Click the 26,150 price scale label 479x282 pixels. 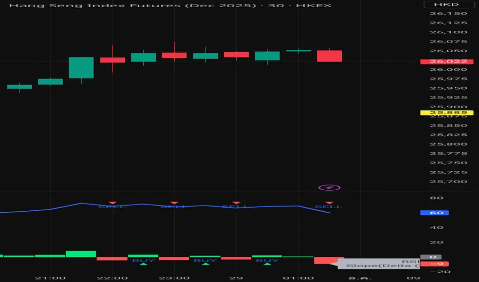click(x=449, y=14)
